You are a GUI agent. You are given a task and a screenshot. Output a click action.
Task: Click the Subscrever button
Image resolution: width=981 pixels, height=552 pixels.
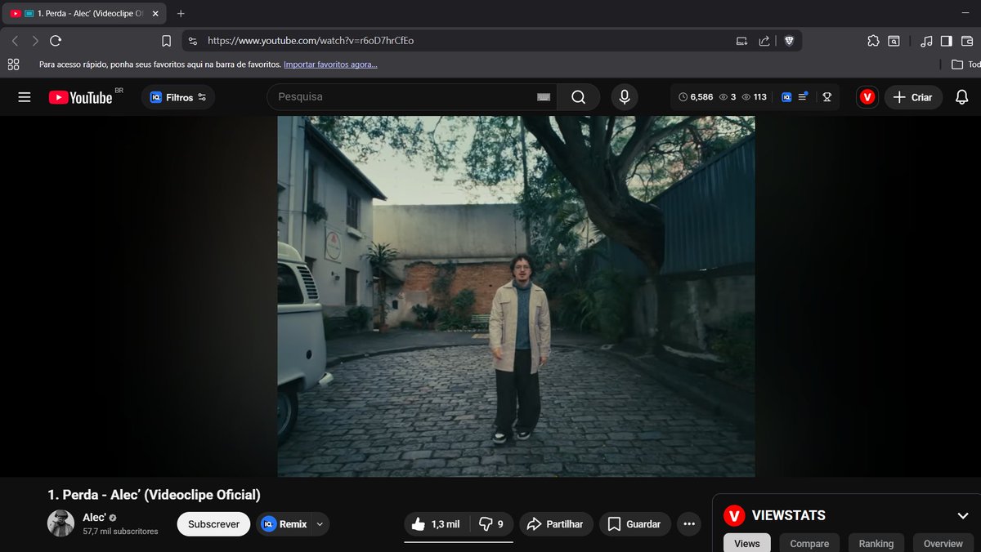point(213,523)
